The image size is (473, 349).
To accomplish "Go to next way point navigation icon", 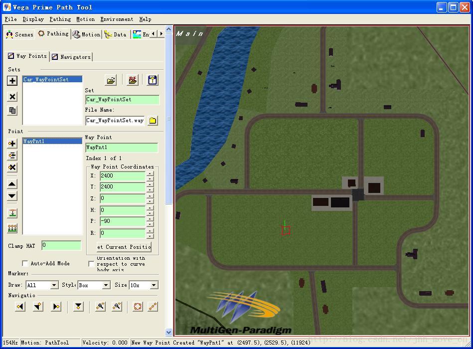I will [x=56, y=307].
